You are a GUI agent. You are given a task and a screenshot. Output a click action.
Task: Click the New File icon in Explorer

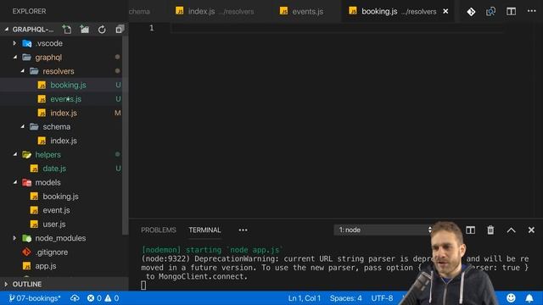[x=67, y=30]
